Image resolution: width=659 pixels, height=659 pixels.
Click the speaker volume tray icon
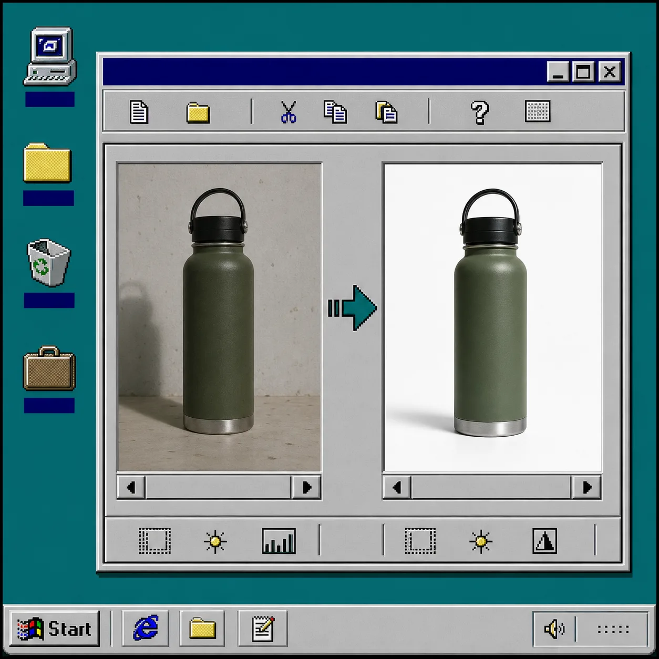coord(554,629)
